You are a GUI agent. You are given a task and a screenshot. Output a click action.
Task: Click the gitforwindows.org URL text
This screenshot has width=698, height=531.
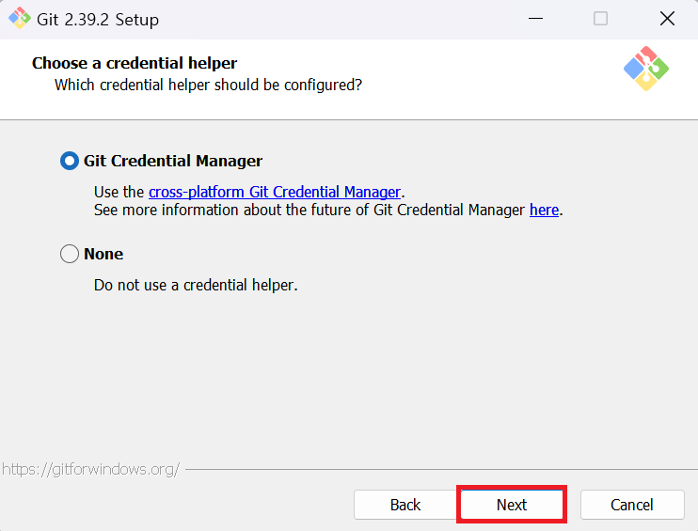[91, 469]
